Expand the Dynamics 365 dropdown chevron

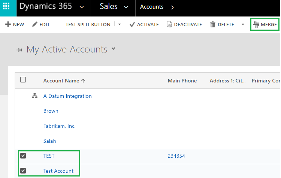(82, 7)
